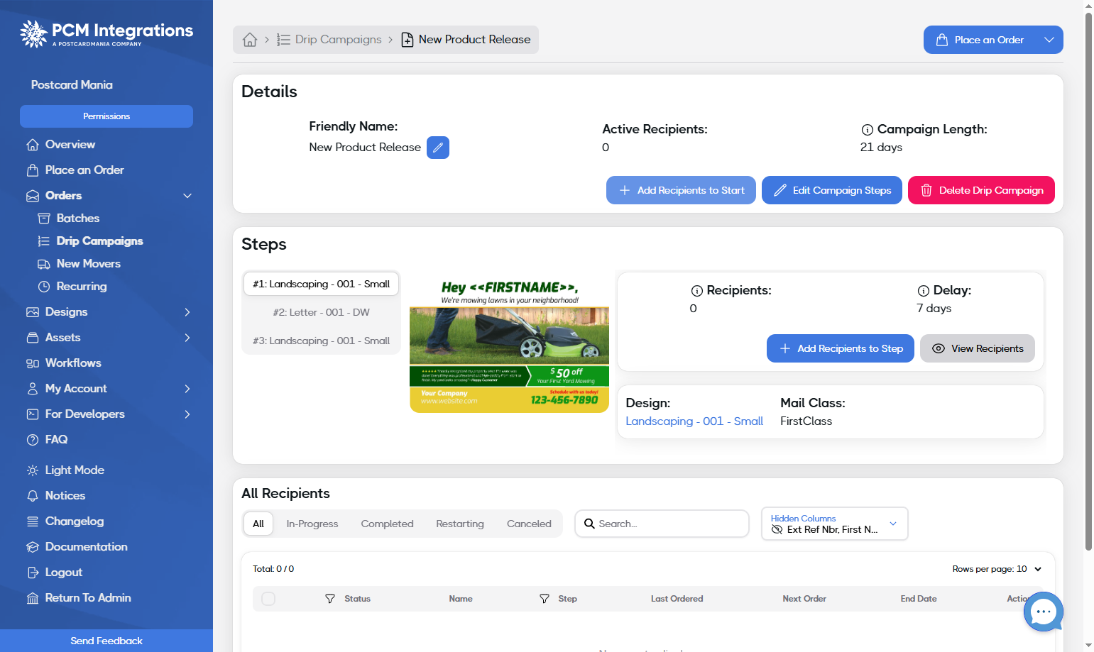1094x652 pixels.
Task: Click the Name column header
Action: tap(461, 599)
